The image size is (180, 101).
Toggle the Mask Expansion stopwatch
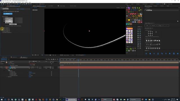(10, 75)
